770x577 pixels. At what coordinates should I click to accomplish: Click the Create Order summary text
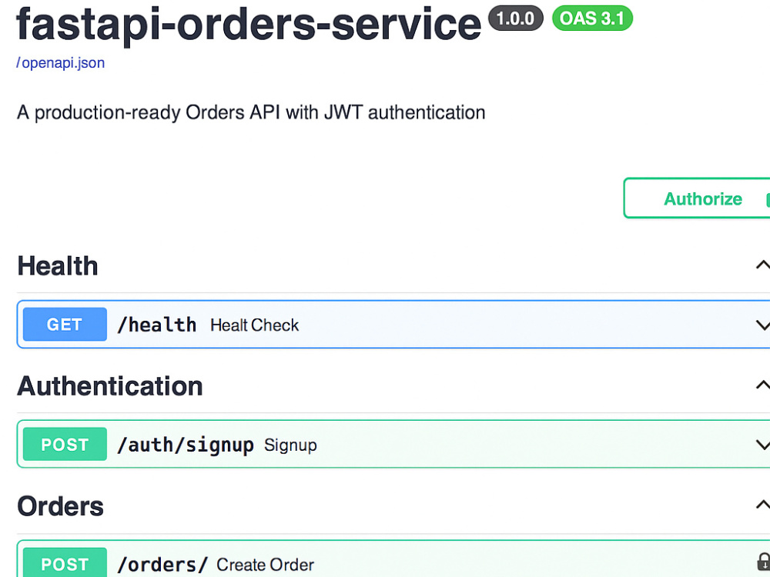click(265, 565)
